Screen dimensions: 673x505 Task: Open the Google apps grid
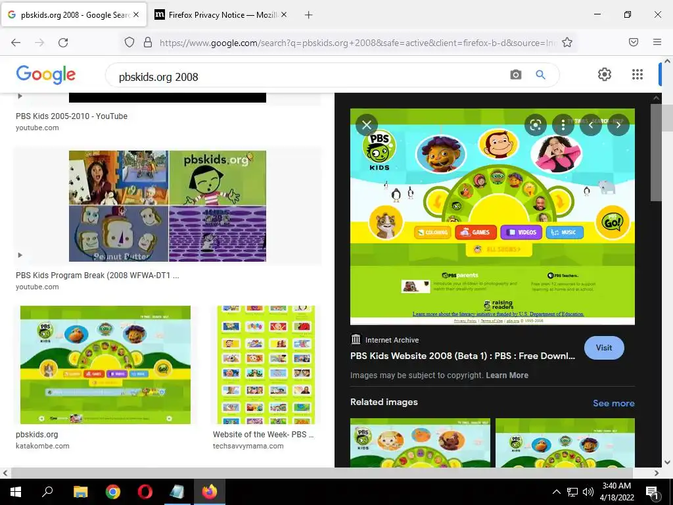[x=638, y=74]
